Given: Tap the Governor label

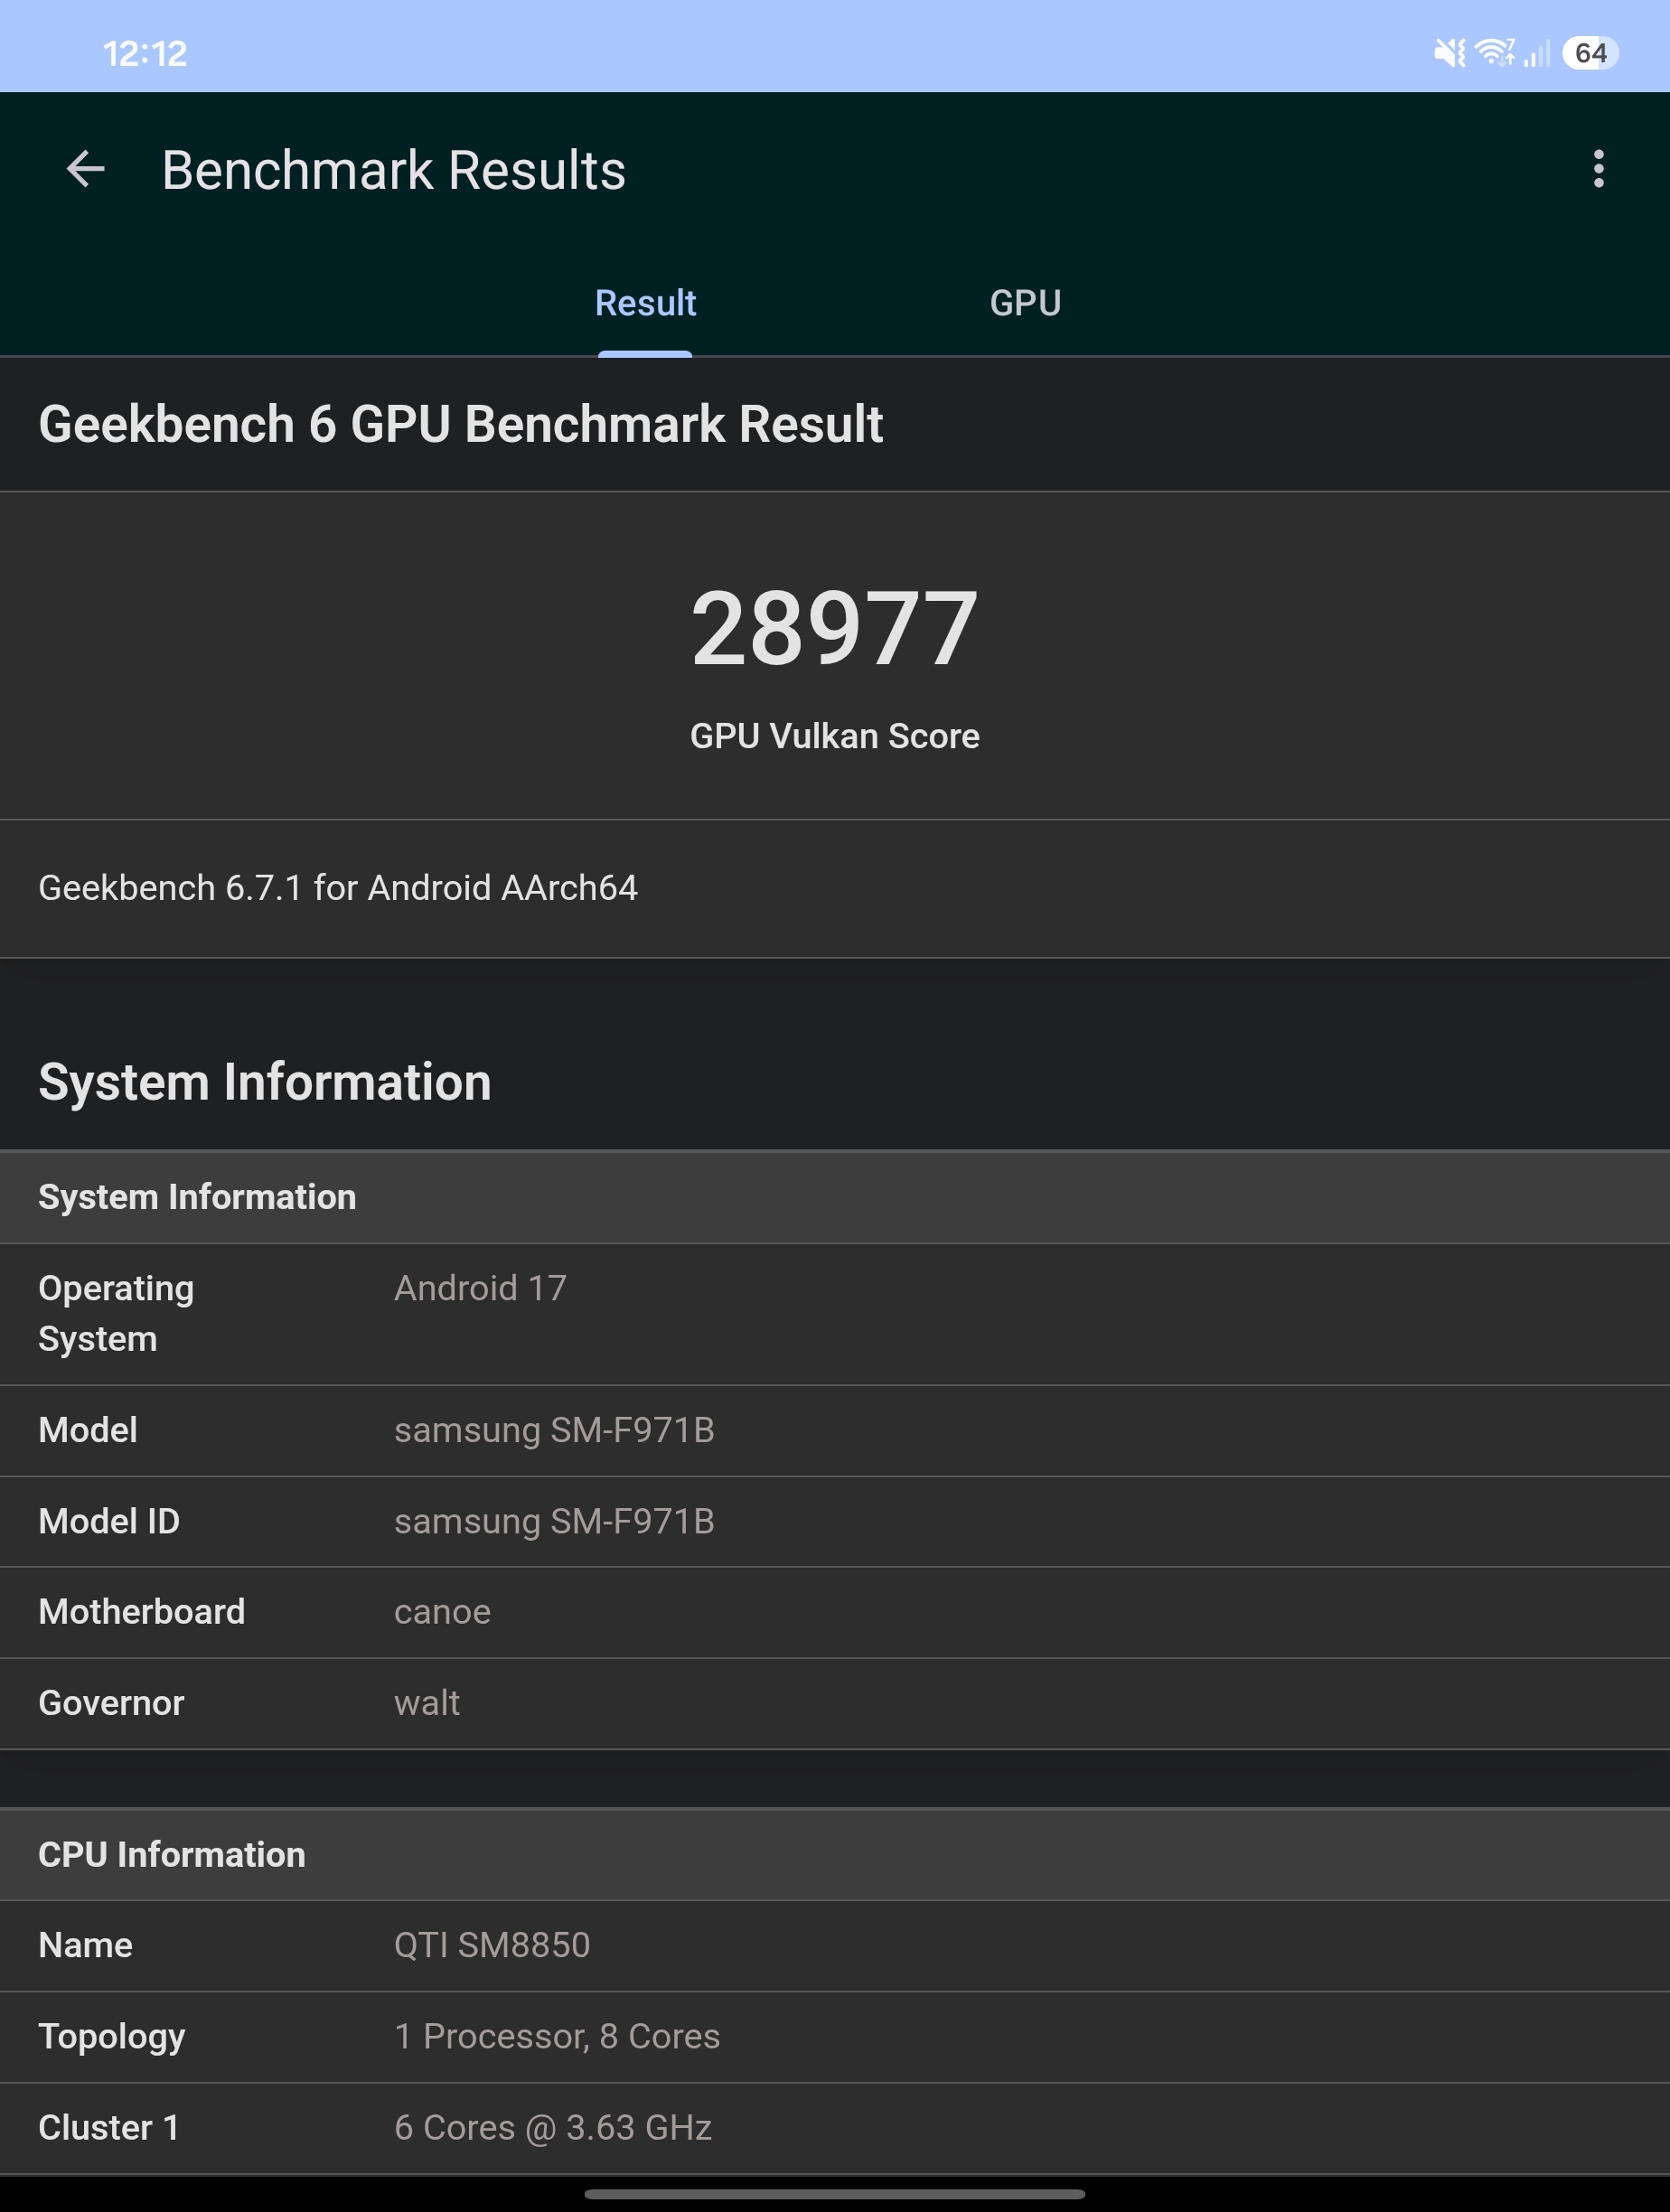Looking at the screenshot, I should click(111, 1703).
